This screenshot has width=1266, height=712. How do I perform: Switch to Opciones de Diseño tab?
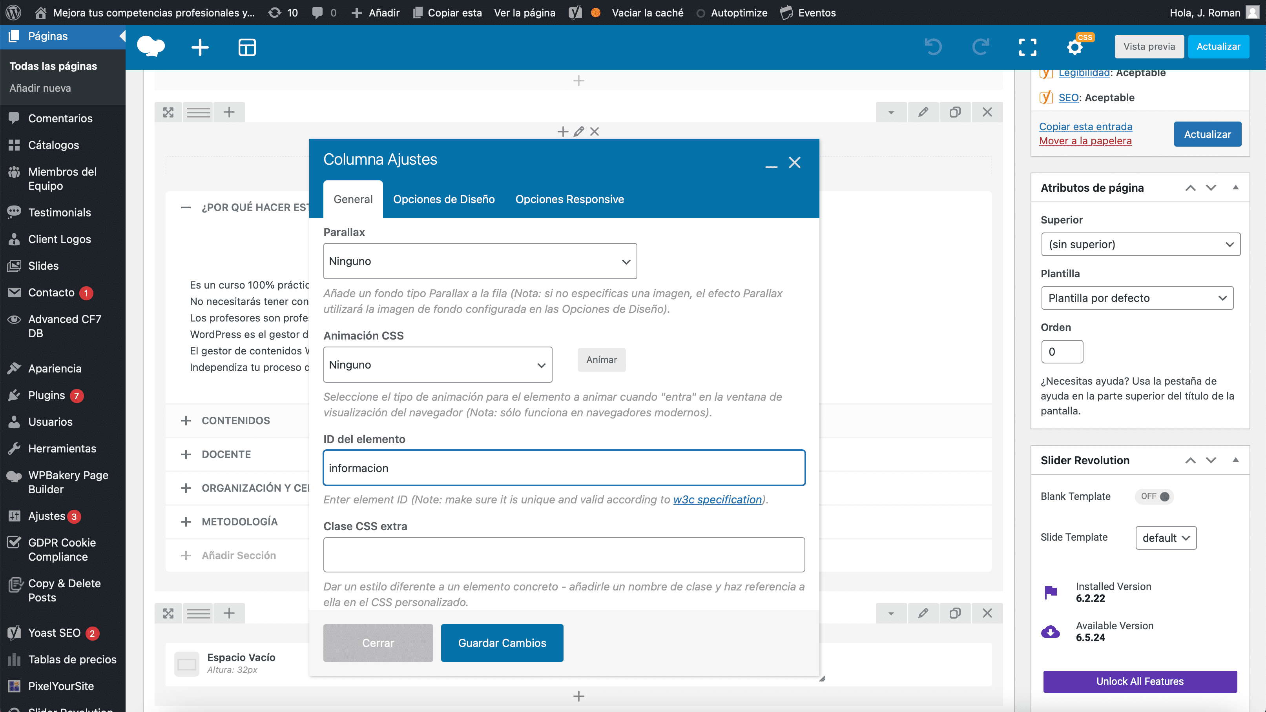[x=444, y=199]
